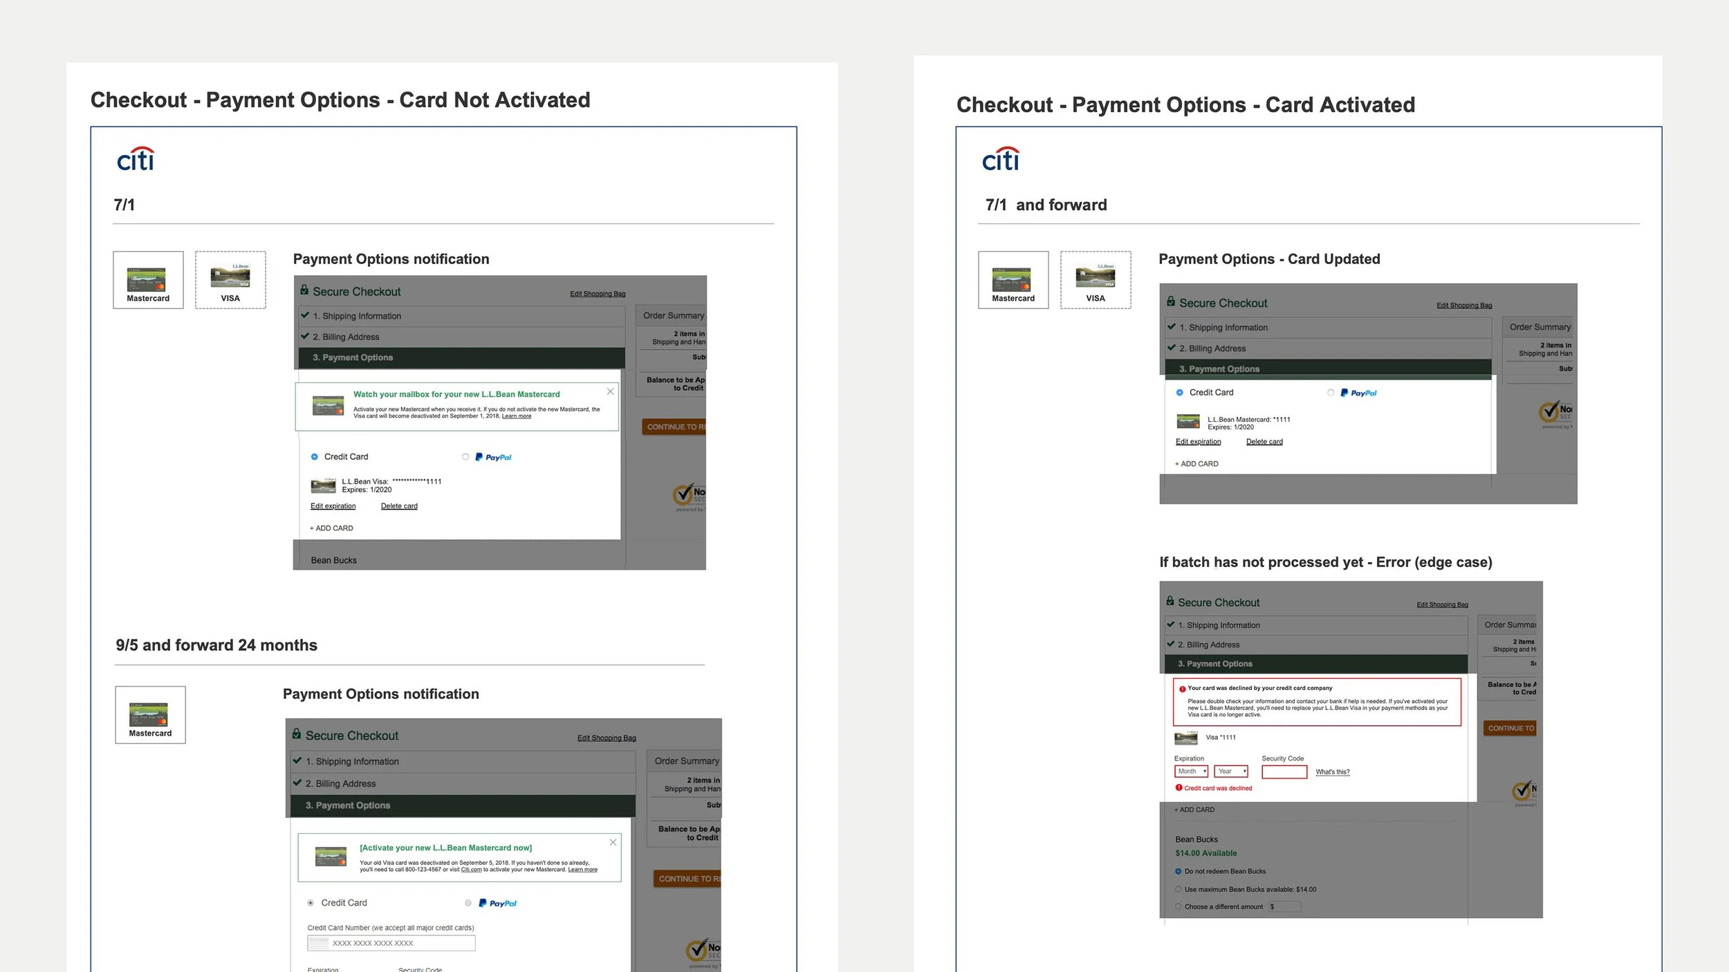Click 'Edit Shopping Bag' in error mockup
Screen dimensions: 1729x972
tap(1442, 605)
